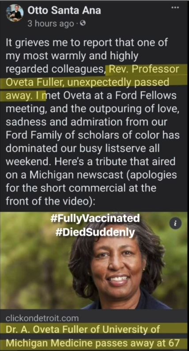Tap the info icon on link preview
Image resolution: width=189 pixels, height=351 pixels.
tap(176, 223)
